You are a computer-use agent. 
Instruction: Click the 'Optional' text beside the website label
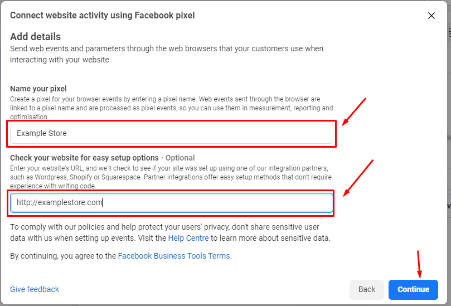click(x=180, y=158)
